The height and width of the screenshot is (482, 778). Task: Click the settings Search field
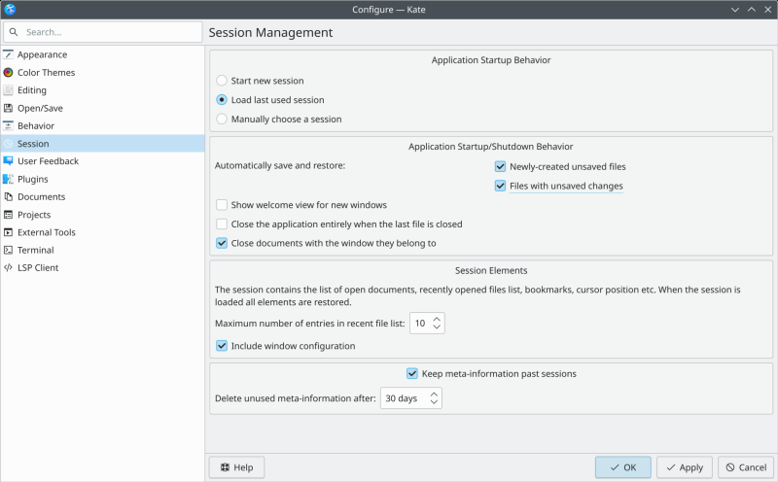tap(102, 32)
